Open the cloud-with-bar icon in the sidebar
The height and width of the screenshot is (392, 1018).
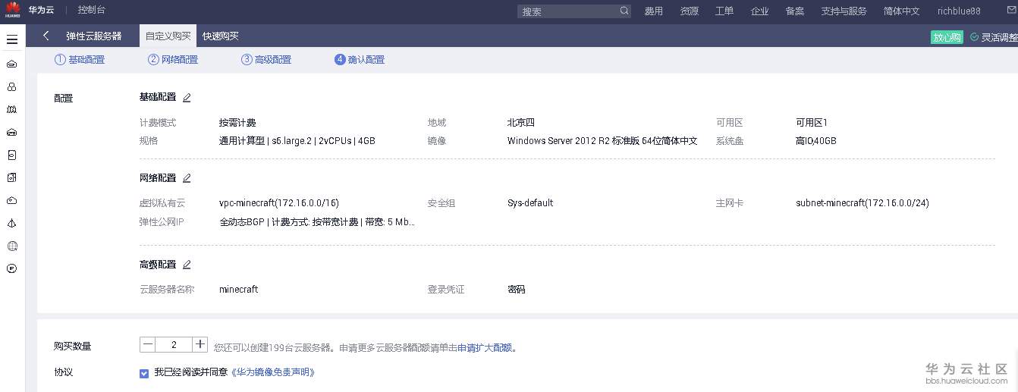(12, 133)
